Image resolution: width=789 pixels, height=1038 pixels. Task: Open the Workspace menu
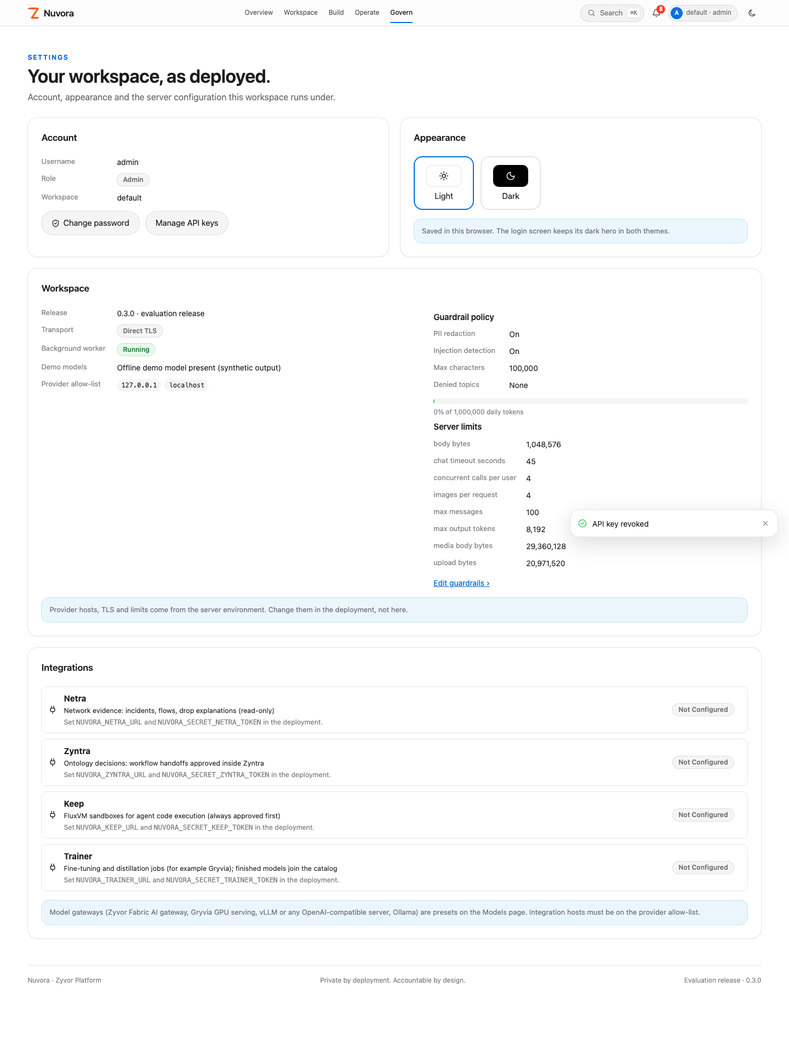coord(301,13)
